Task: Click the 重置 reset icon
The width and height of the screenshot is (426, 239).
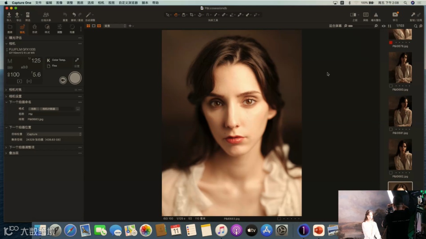Action: [65, 15]
